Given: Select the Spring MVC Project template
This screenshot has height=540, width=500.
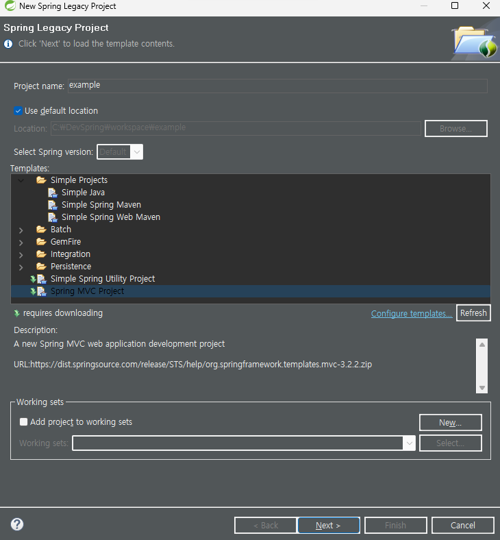Looking at the screenshot, I should (x=87, y=291).
